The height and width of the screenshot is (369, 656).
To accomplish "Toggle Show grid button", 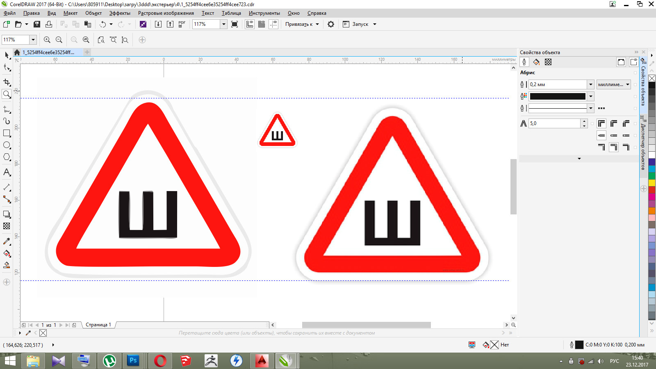I will [x=262, y=24].
